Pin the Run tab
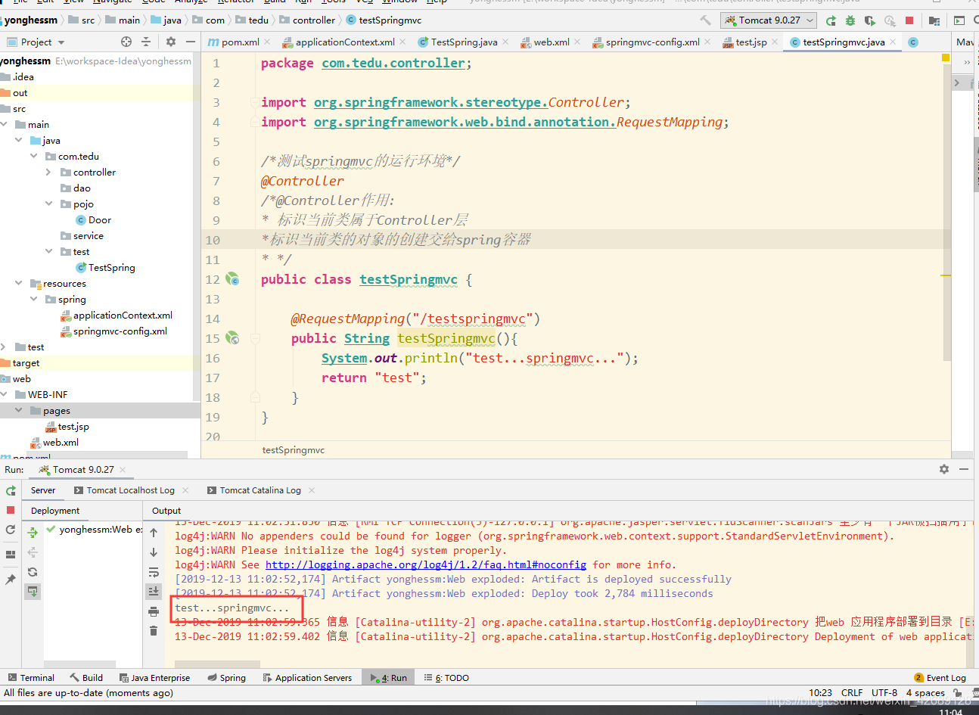Screen dimensions: 979x715 (x=11, y=579)
